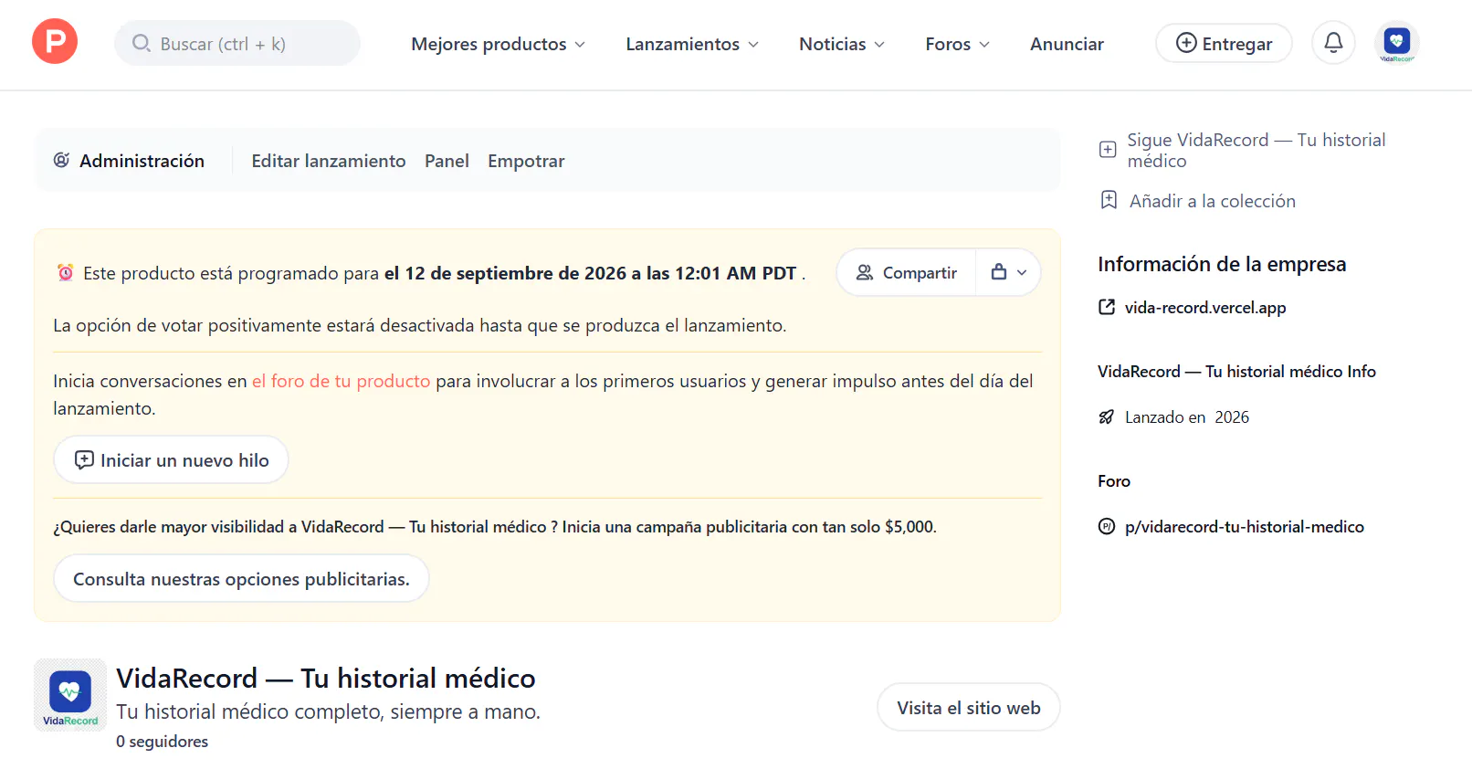Click the Entregar button

point(1224,43)
